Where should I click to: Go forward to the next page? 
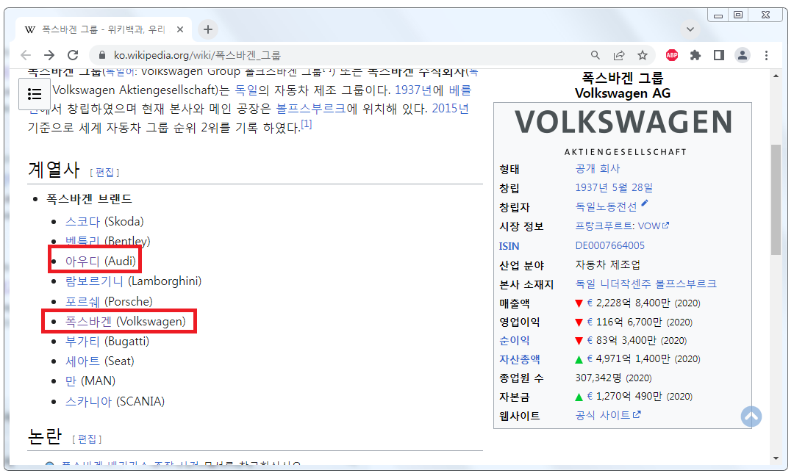49,55
